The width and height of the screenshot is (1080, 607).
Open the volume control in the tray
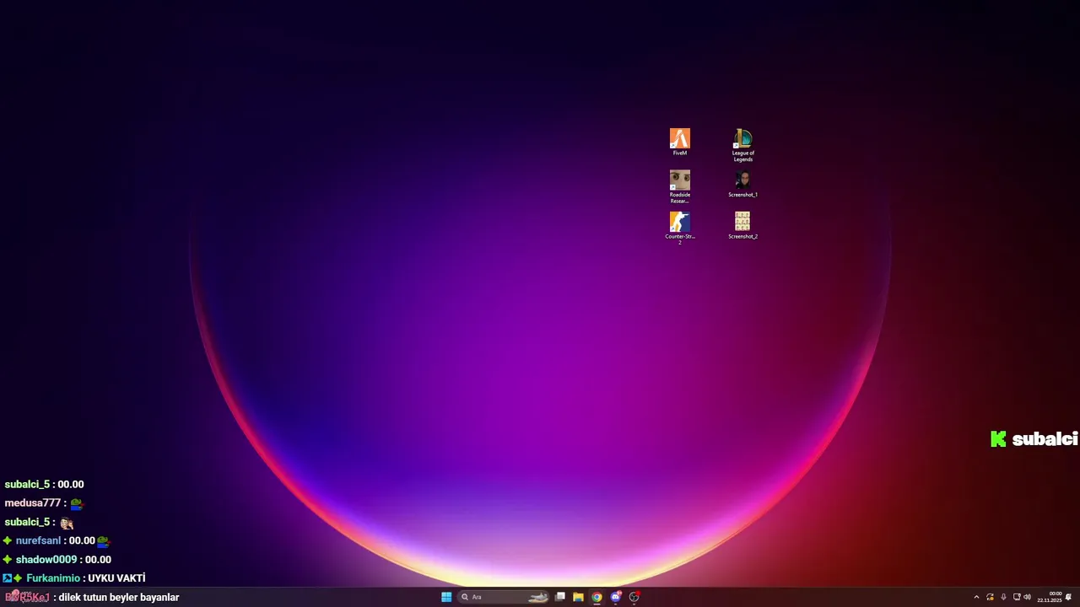[x=1027, y=597]
